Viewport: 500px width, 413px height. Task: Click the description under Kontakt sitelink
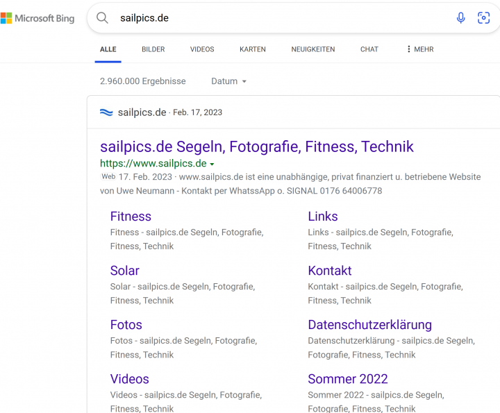(x=385, y=294)
